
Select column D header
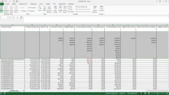pyautogui.click(x=57, y=25)
